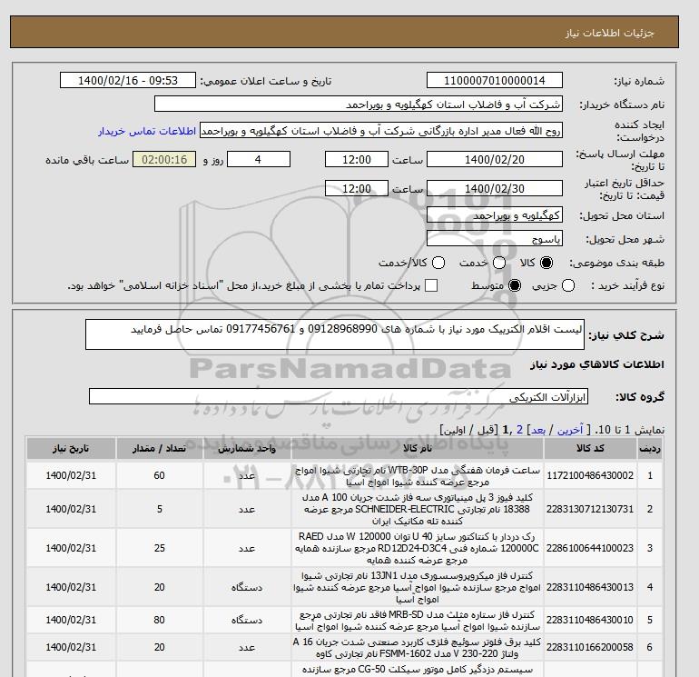Click the WTB-30P weekly timer item name
Viewport: 699px width, 677px height.
click(x=418, y=476)
